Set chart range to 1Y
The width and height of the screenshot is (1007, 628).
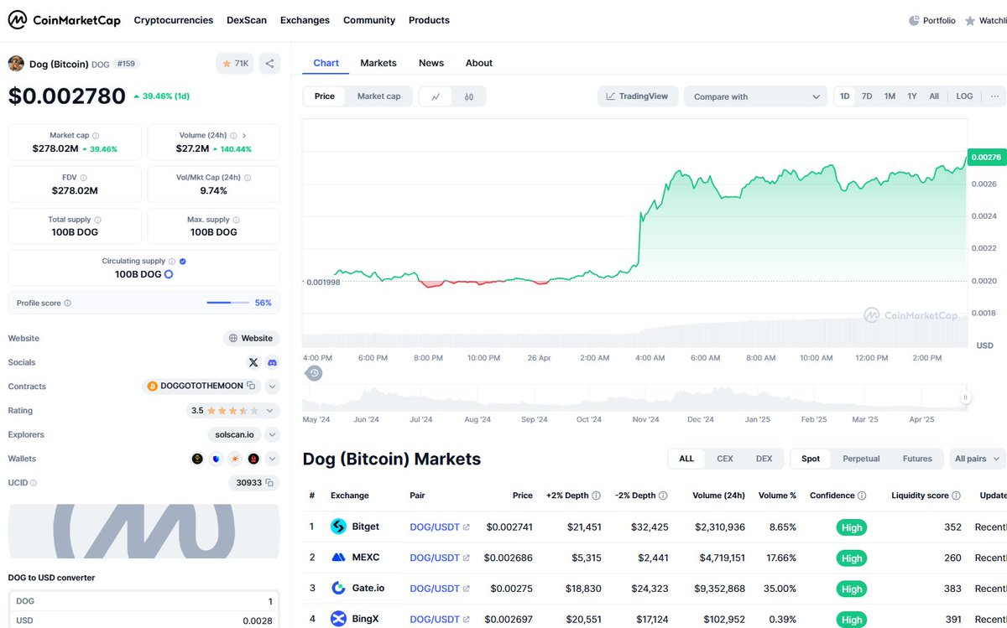click(x=912, y=96)
